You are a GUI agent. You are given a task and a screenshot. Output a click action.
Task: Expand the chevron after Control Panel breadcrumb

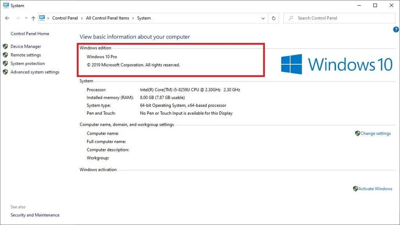82,18
